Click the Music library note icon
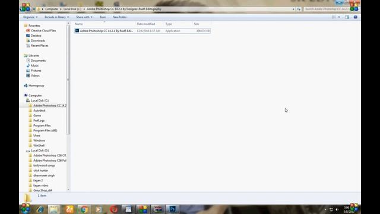This screenshot has height=214, width=380. pos(28,65)
